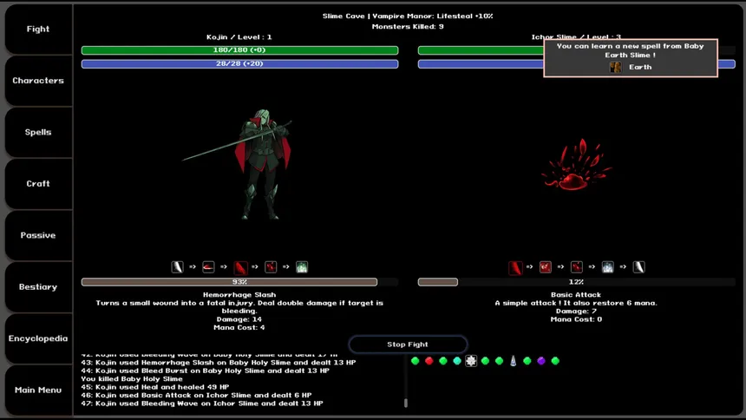Click Ichor Slime's highlighted red slash spell icon
746x420 pixels.
[x=515, y=267]
